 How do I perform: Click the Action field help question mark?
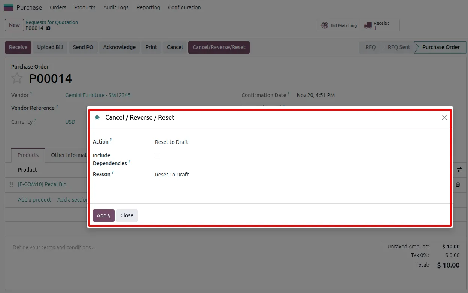[x=111, y=140]
